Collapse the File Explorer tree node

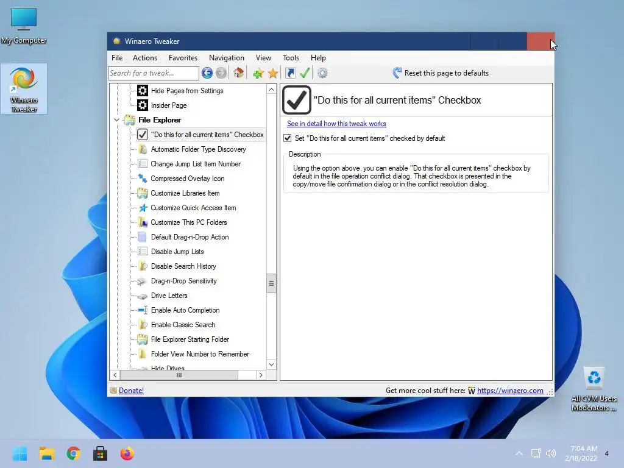click(116, 120)
